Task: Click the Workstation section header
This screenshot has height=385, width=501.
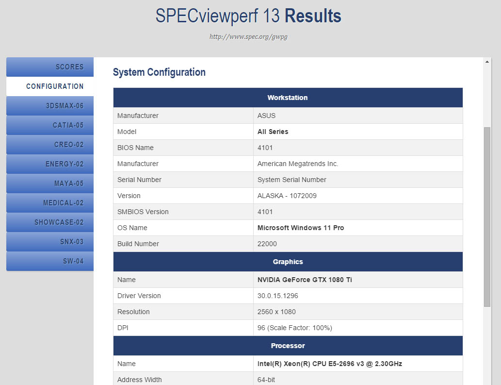Action: click(288, 98)
